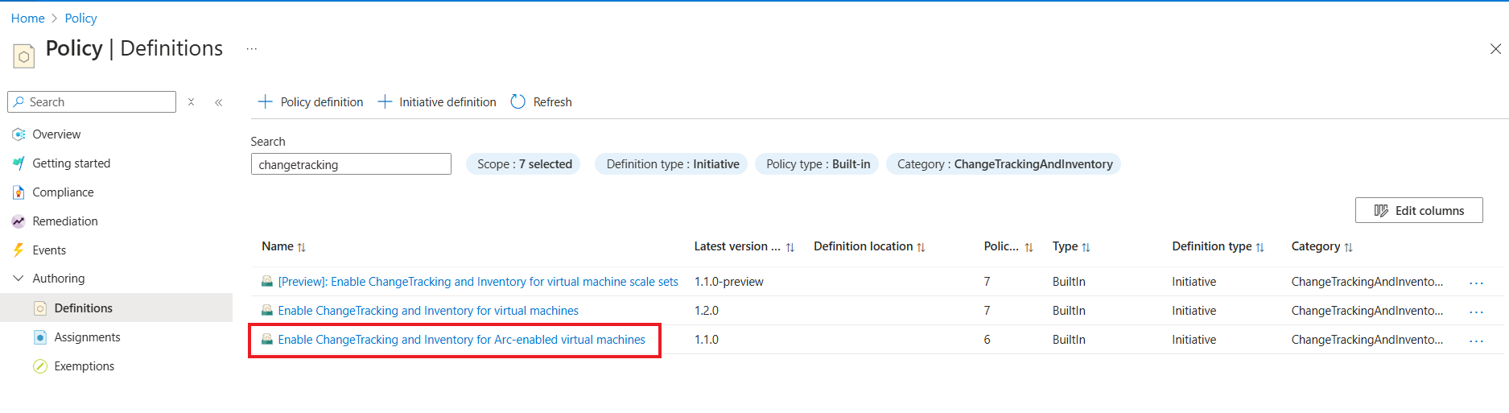The height and width of the screenshot is (413, 1509).
Task: Open the row menu for the virtual machine scale sets initiative
Action: [x=1476, y=283]
